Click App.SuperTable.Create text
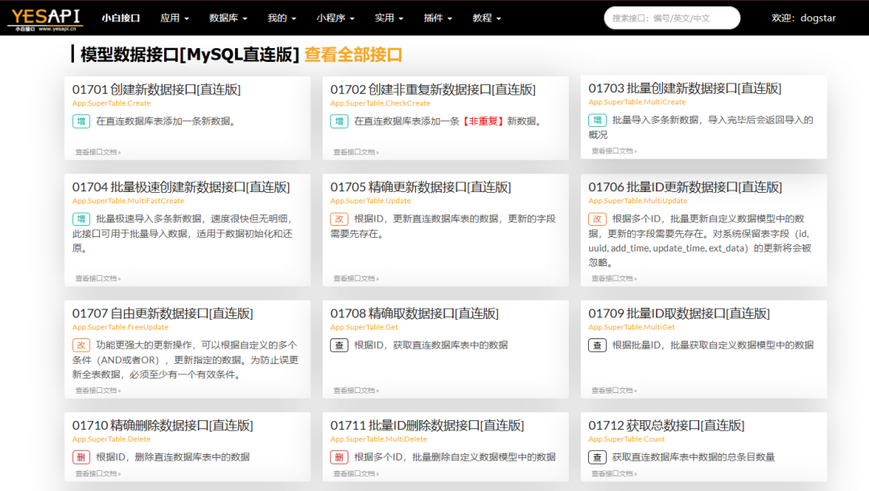The height and width of the screenshot is (491, 869). click(111, 103)
